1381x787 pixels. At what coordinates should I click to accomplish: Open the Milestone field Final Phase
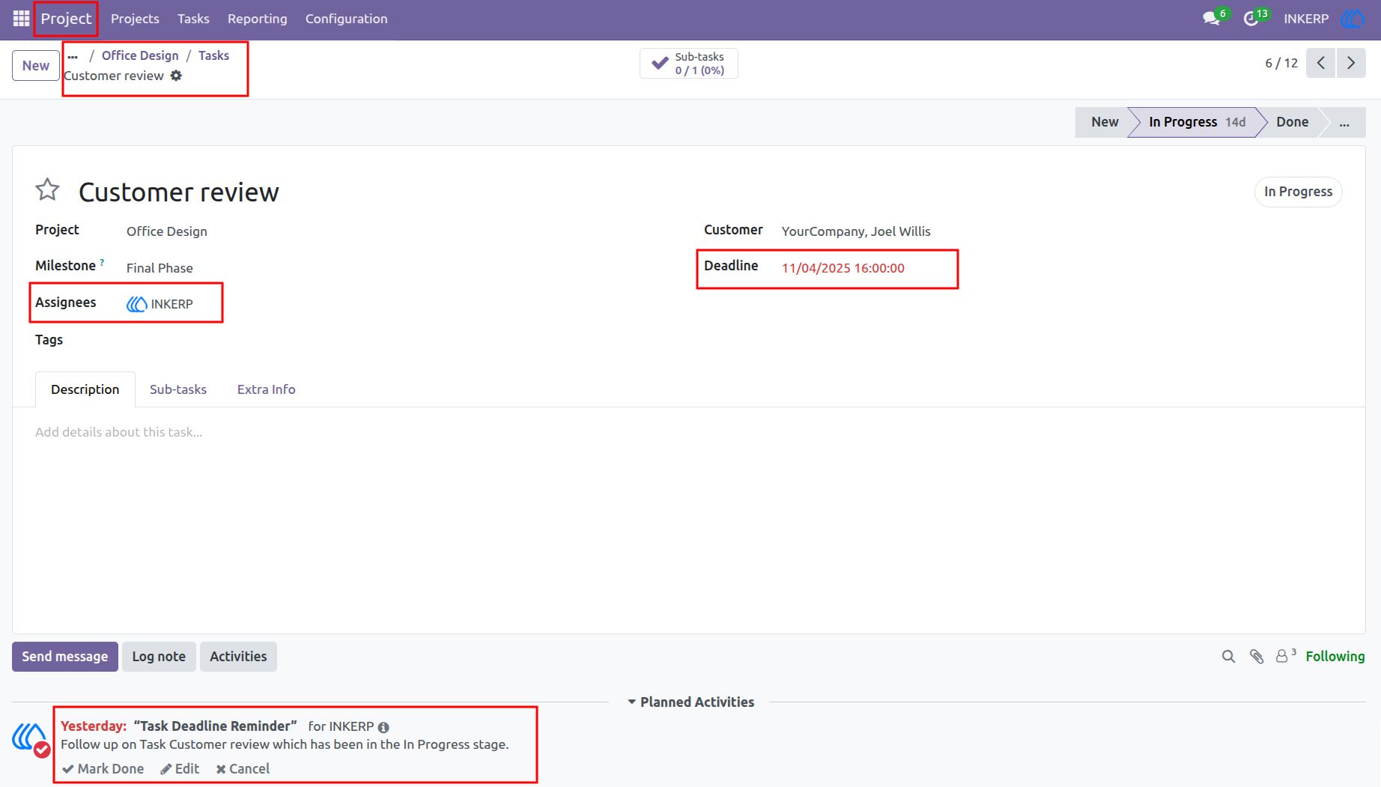160,268
